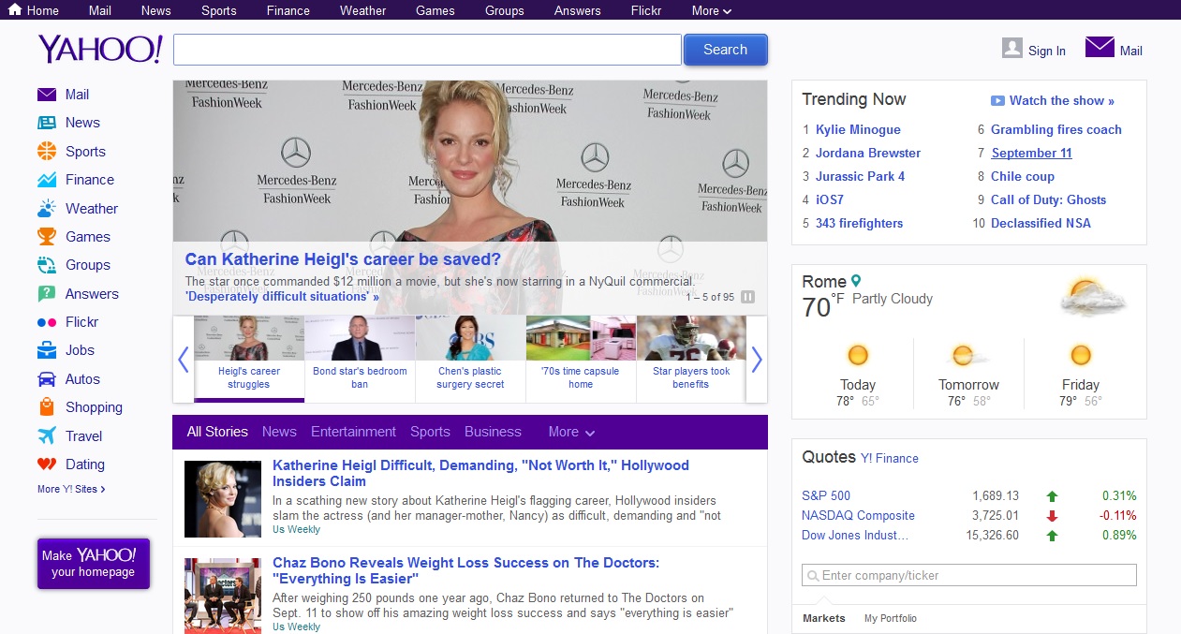Focus the Enter company/ticker field
The width and height of the screenshot is (1181, 634).
(x=969, y=575)
